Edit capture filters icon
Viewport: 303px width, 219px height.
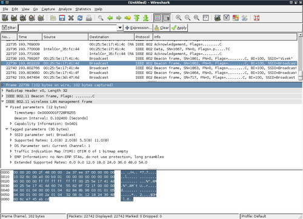218,18
